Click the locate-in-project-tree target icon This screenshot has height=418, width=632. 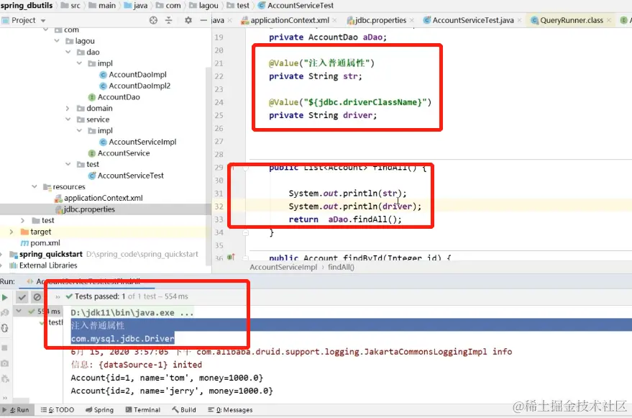(153, 20)
